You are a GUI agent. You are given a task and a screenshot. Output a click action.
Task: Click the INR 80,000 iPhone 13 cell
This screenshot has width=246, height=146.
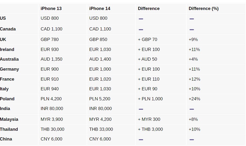[x=52, y=108]
